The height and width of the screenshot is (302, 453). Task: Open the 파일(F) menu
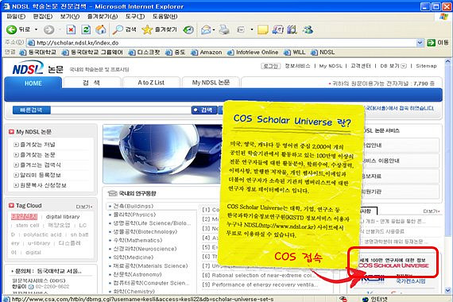(x=16, y=17)
